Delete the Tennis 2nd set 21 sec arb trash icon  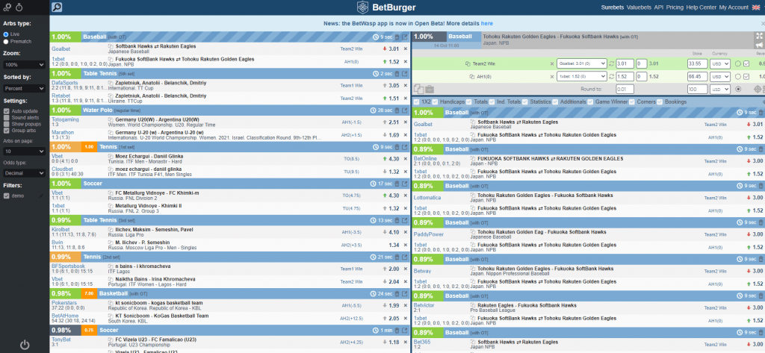[397, 257]
